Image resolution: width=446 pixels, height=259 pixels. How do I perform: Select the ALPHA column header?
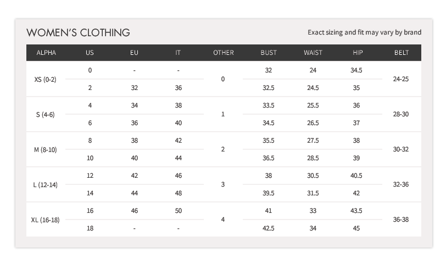[46, 53]
